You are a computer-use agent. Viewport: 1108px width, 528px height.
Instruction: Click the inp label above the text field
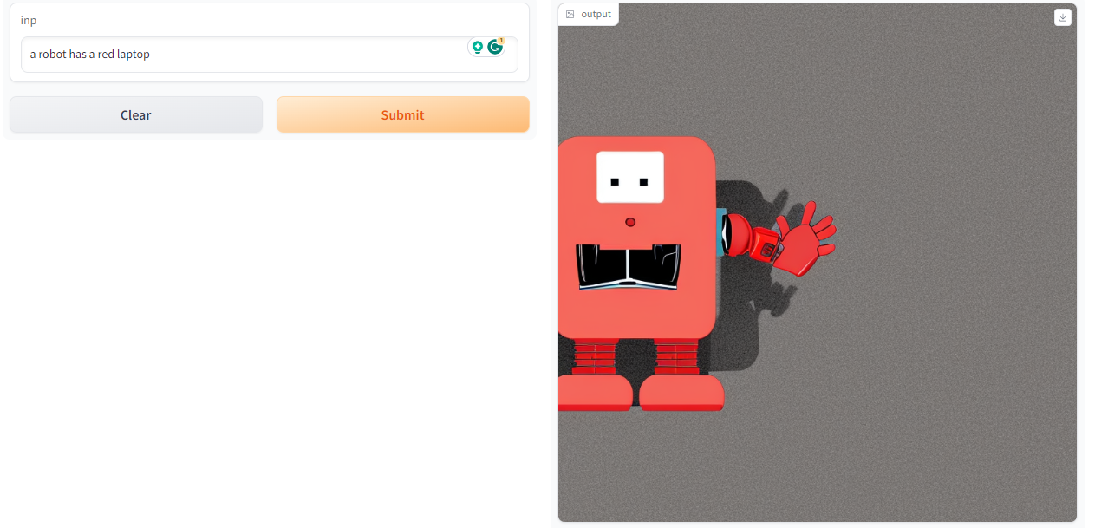click(x=29, y=20)
